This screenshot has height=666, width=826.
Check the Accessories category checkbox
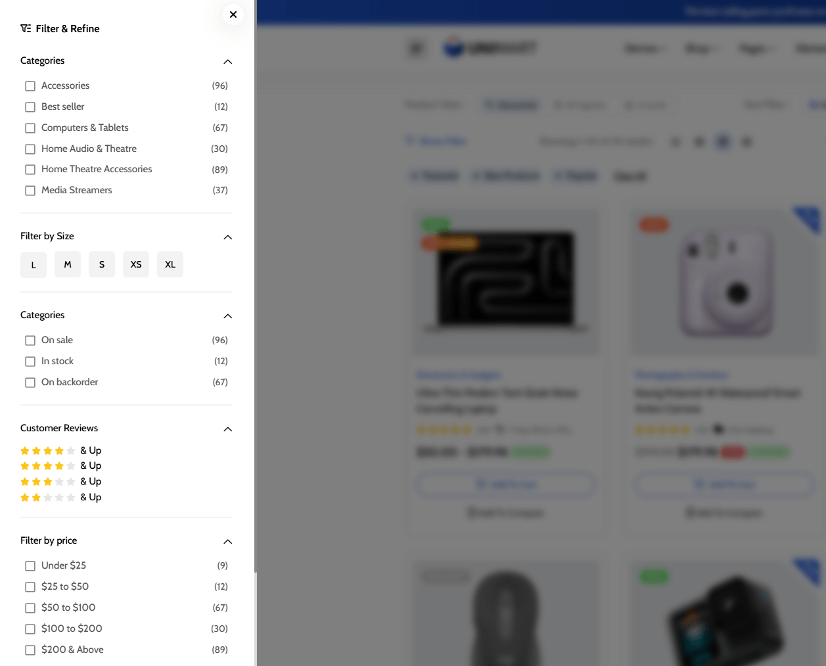30,86
